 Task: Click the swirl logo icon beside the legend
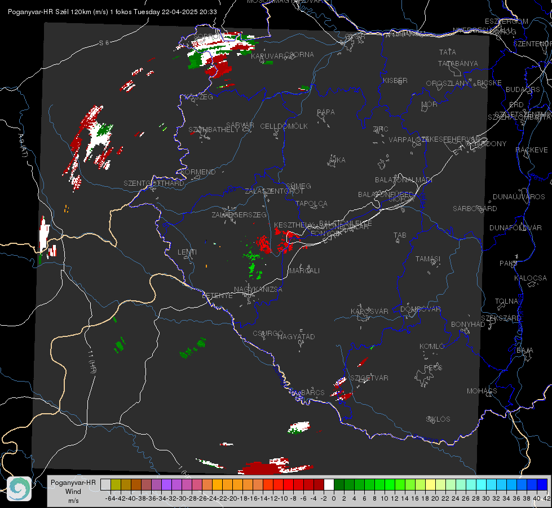pyautogui.click(x=19, y=489)
